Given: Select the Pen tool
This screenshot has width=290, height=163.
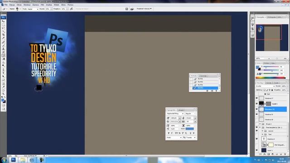Looking at the screenshot, I should (3, 69).
